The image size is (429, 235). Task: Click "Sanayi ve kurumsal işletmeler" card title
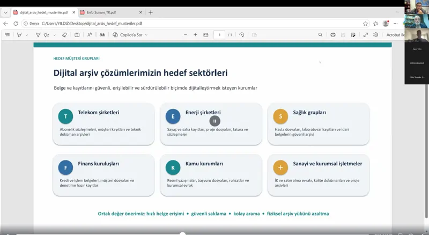tap(328, 164)
